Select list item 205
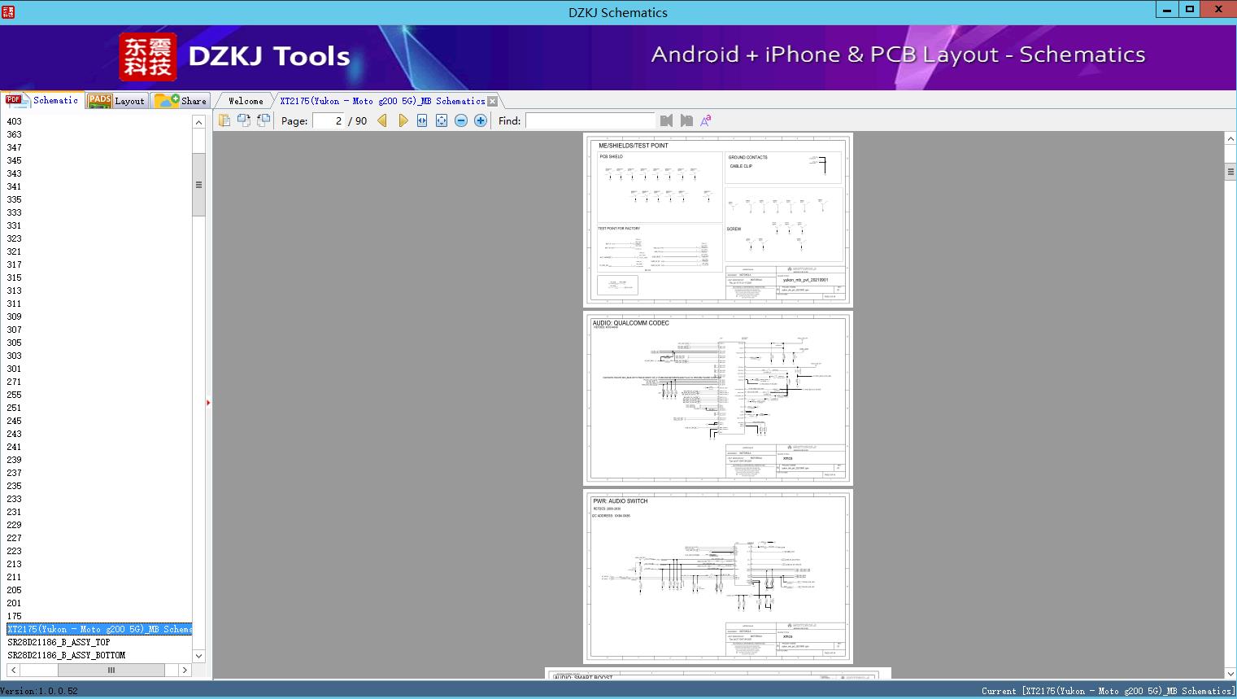 pyautogui.click(x=15, y=590)
